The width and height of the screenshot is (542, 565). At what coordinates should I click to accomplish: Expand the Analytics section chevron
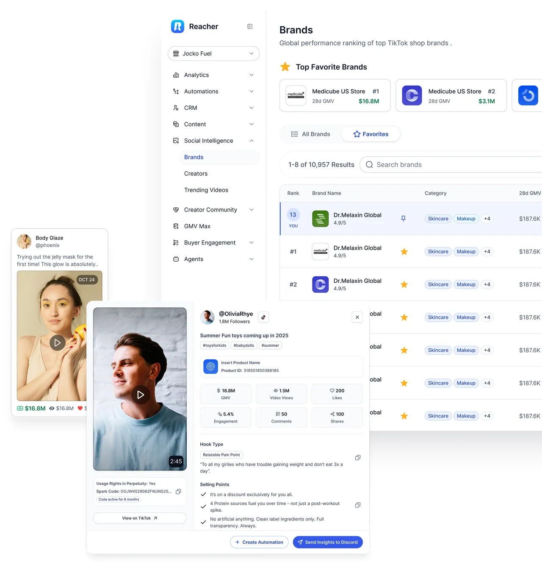(x=252, y=75)
